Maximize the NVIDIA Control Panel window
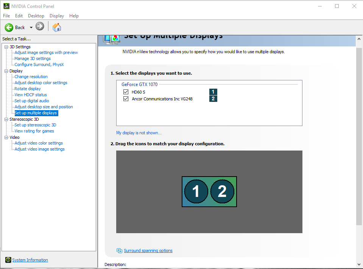 [x=337, y=6]
